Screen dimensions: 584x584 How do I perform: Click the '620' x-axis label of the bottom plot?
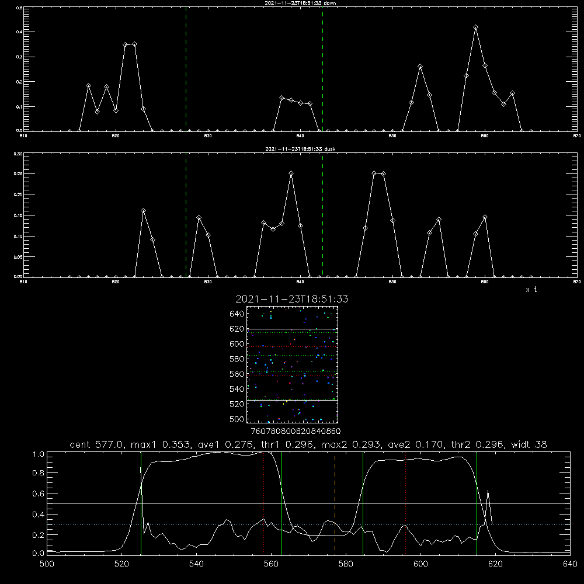pos(495,564)
